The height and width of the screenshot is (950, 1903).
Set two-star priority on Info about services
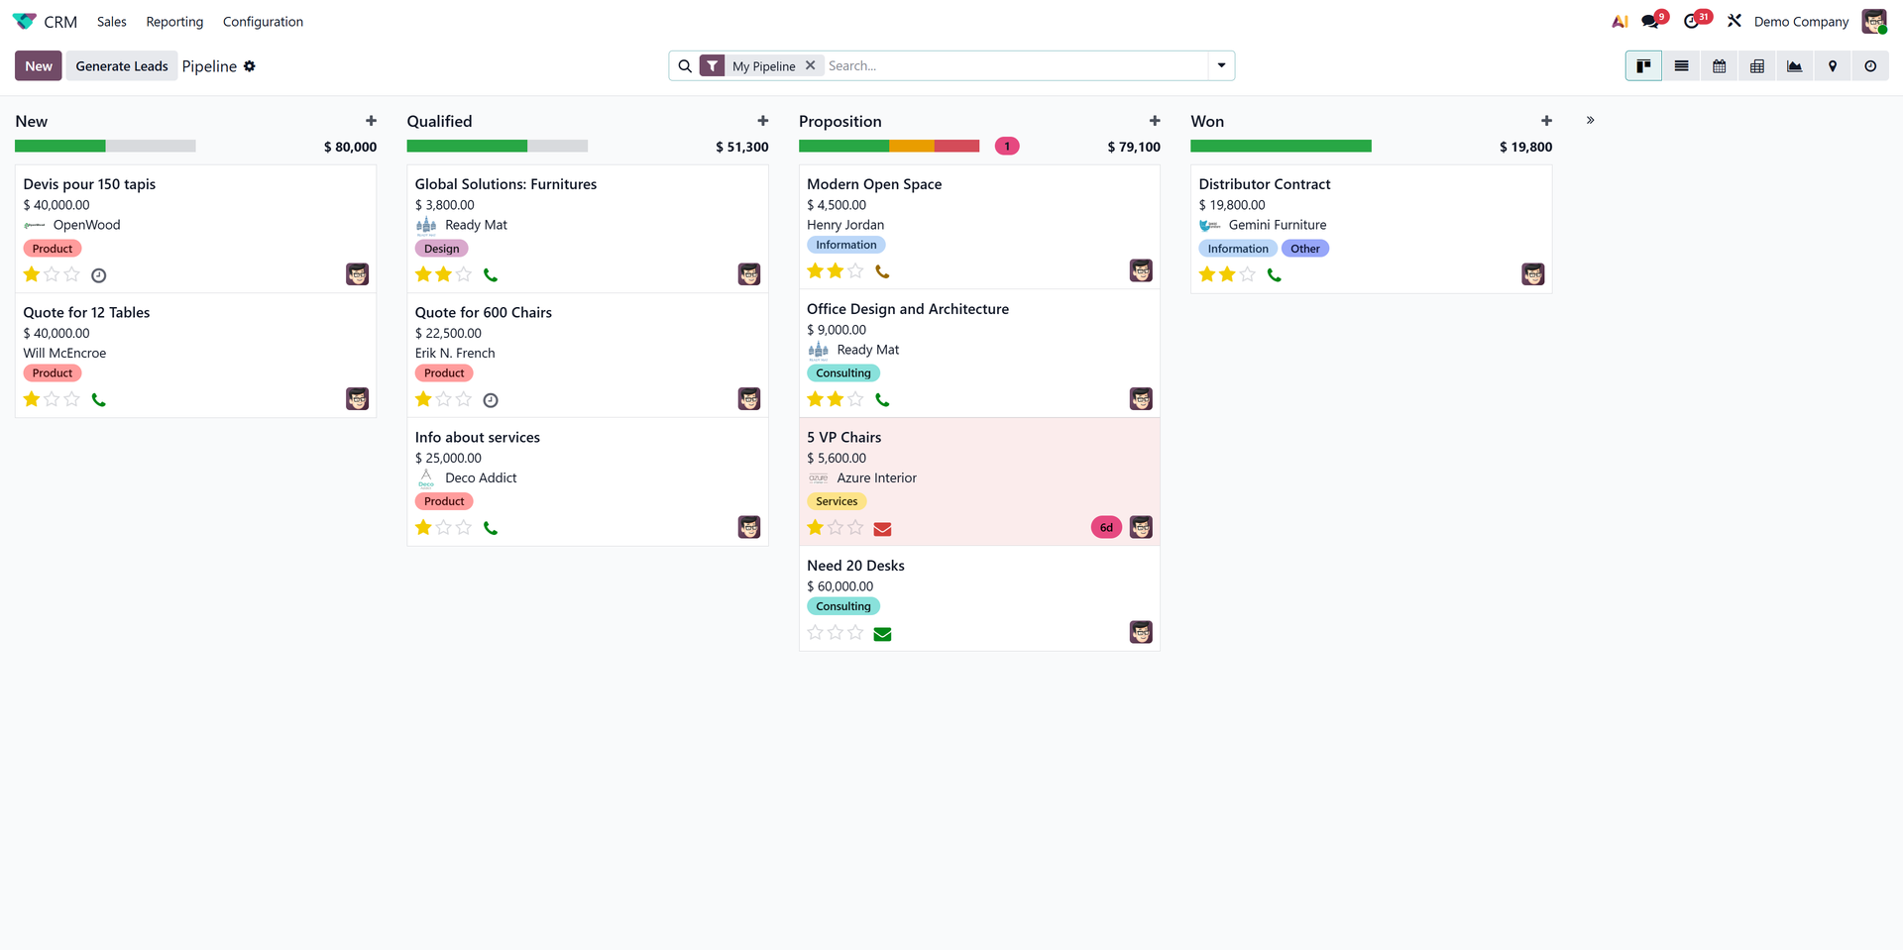click(442, 527)
